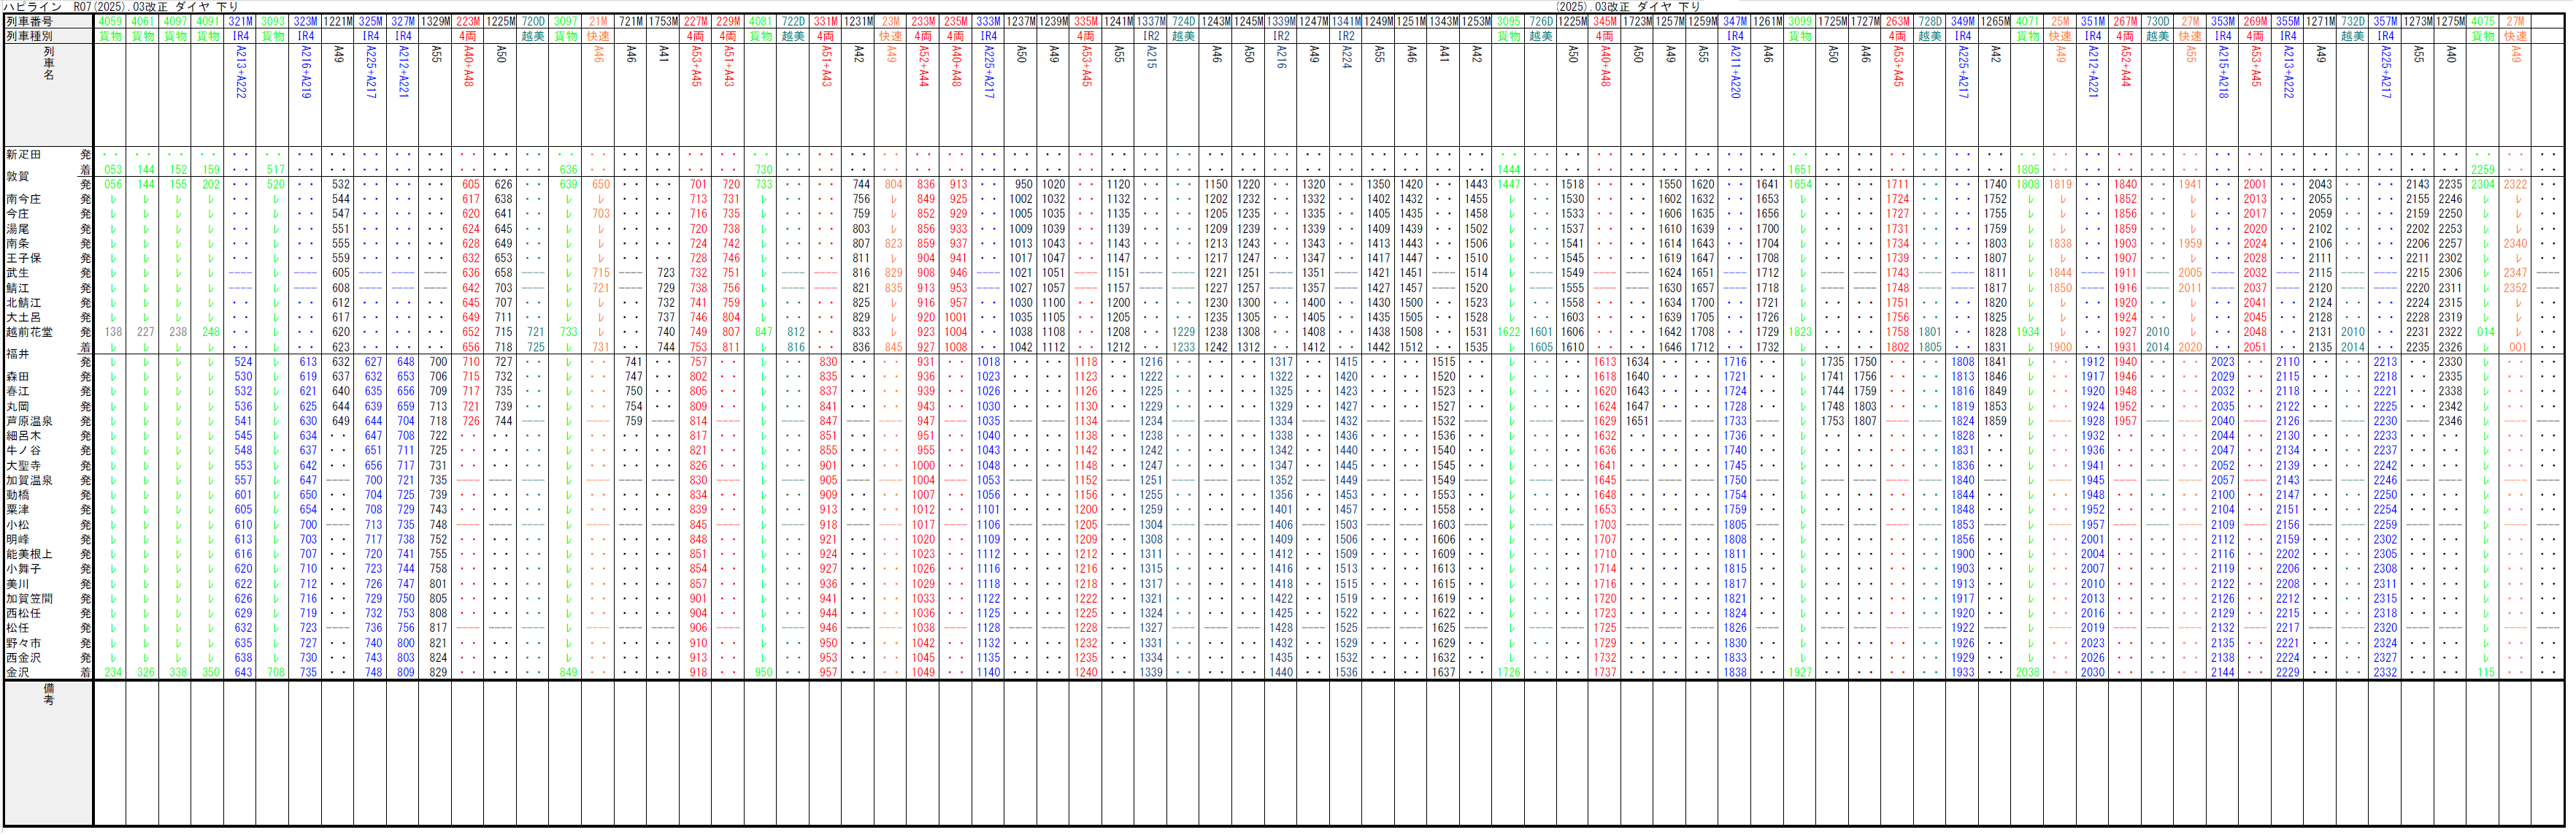The width and height of the screenshot is (2576, 835).
Task: Click the 福井 station name label
Action: (x=17, y=354)
